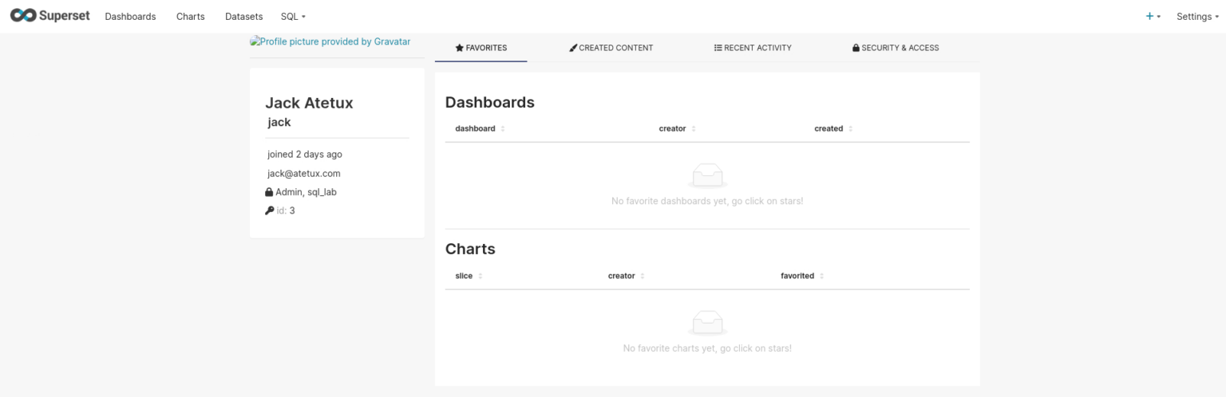The width and height of the screenshot is (1226, 397).
Task: Sort Charts table by favorited column icon
Action: (x=821, y=276)
